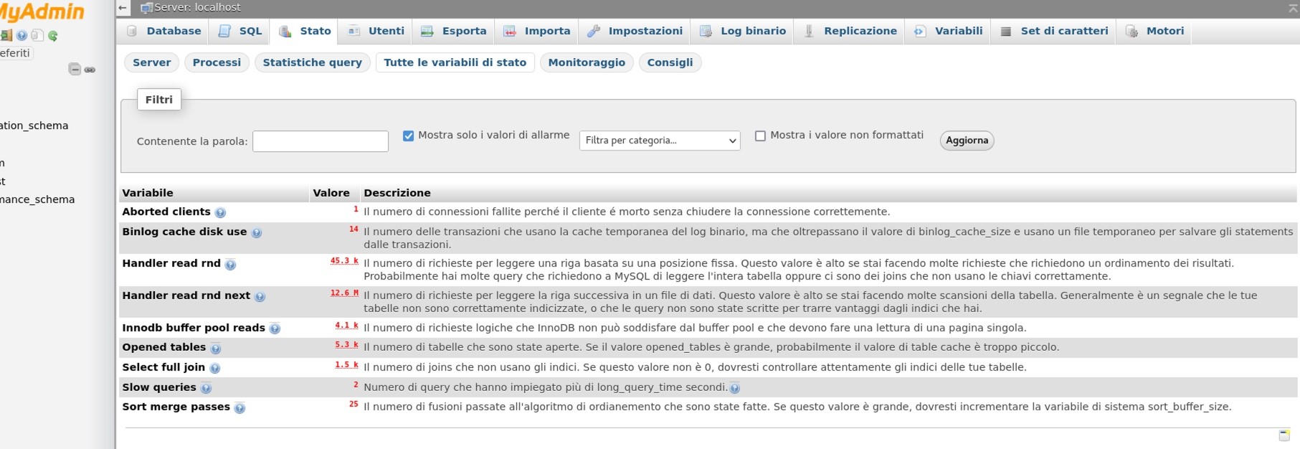Open help icon next to Slow queries variable
The image size is (1300, 449).
tap(206, 389)
